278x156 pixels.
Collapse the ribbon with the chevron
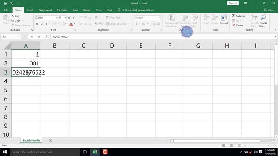click(275, 30)
